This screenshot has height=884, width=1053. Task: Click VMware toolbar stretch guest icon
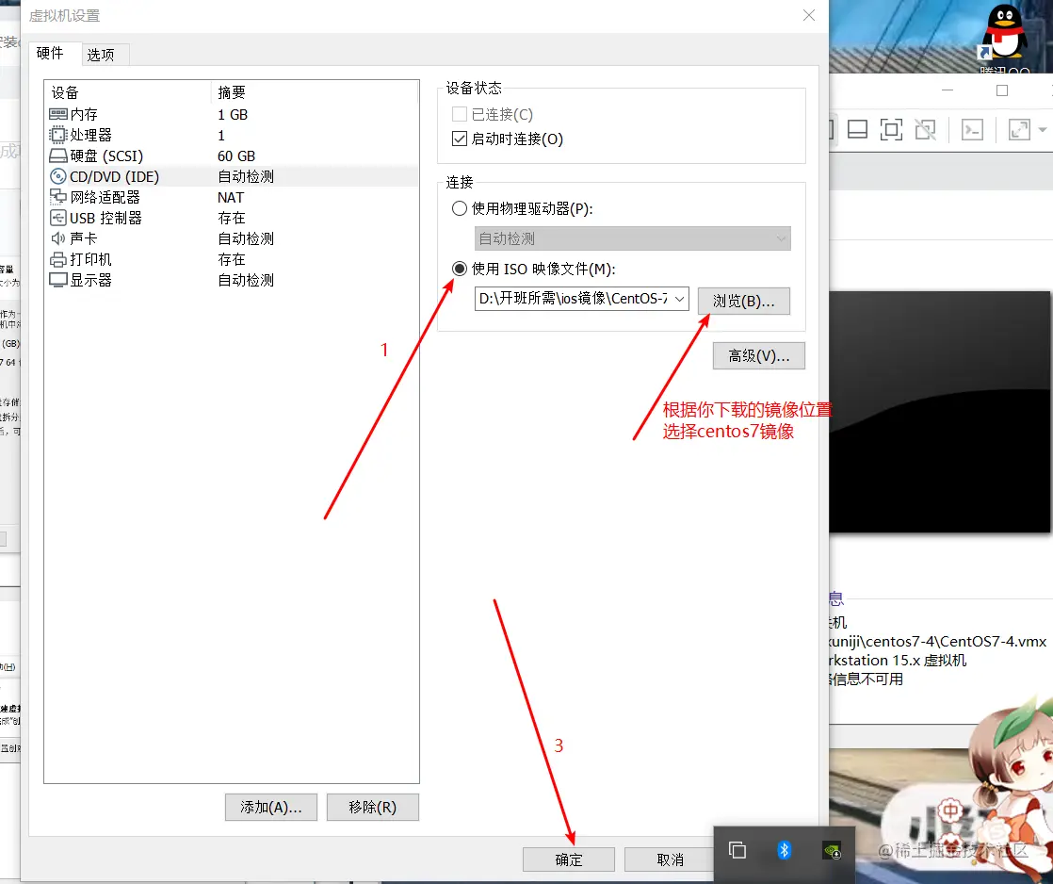click(1019, 129)
